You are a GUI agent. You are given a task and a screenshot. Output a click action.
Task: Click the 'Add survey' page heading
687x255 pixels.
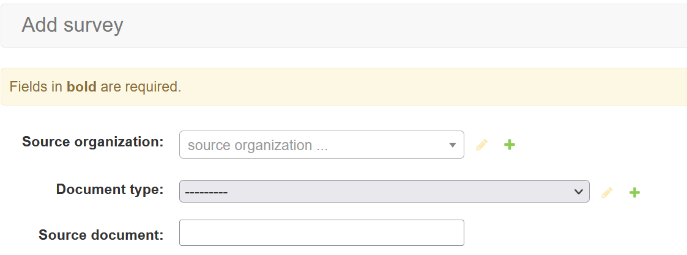pyautogui.click(x=72, y=25)
